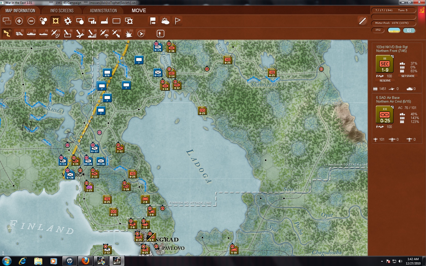426x266 pixels.
Task: Launch Internet Explorer from taskbar
Action: 23,261
